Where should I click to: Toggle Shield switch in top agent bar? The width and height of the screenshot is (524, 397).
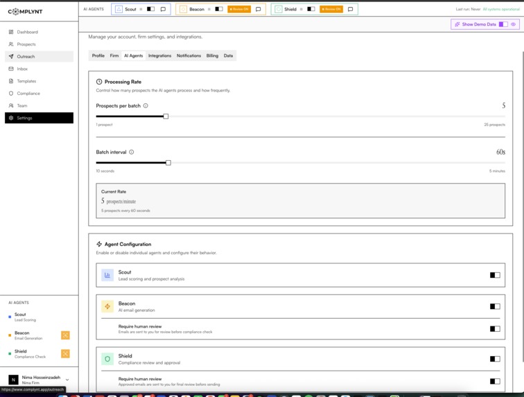pyautogui.click(x=311, y=10)
